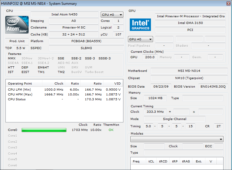Image resolution: width=232 pixels, height=170 pixels.
Task: Expand the memory Modules dropdown
Action: point(177,139)
